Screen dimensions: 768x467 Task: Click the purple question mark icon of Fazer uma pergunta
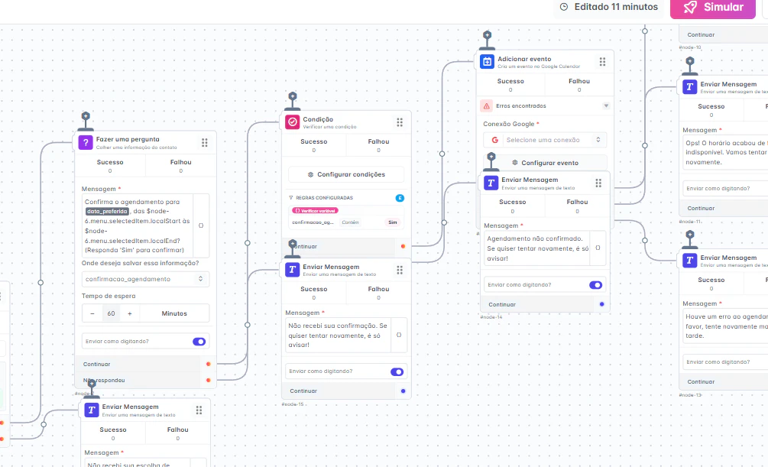86,143
